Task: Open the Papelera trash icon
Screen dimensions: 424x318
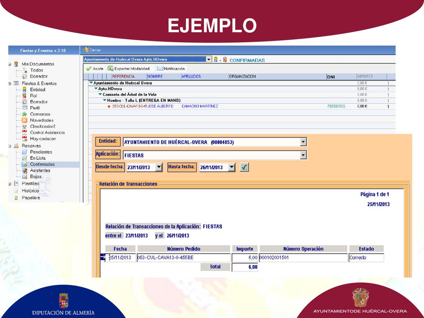Action: coord(16,198)
